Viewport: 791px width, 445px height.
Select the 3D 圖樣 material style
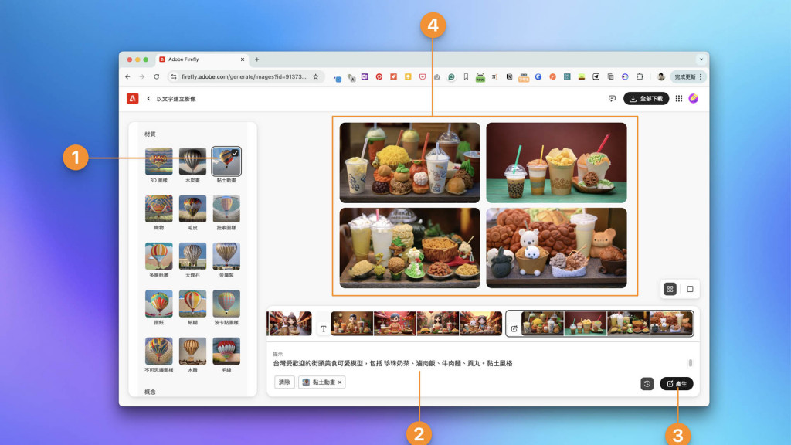click(x=158, y=161)
